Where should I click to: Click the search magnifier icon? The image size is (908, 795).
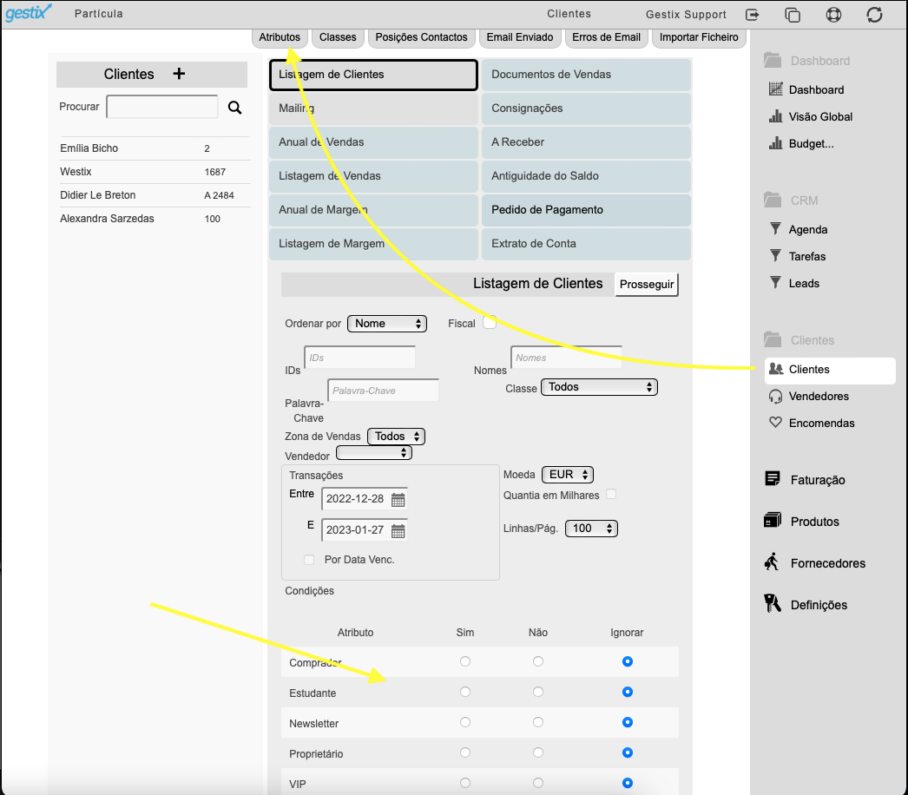pyautogui.click(x=234, y=107)
